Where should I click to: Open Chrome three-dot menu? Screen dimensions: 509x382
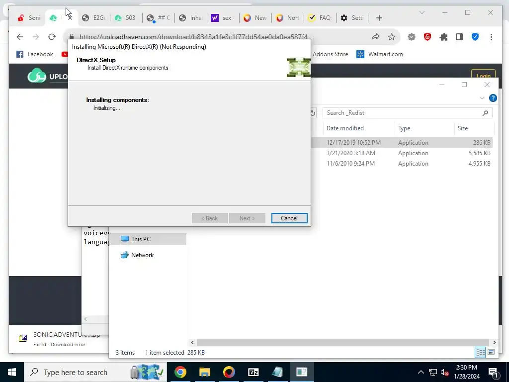pos(491,37)
